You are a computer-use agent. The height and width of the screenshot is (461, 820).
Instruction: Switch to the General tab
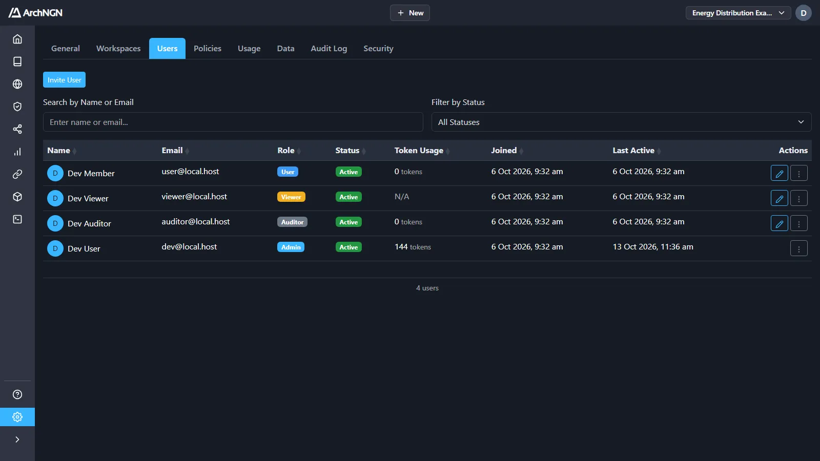(66, 49)
